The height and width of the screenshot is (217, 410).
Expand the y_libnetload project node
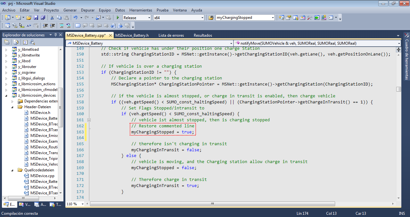click(6, 49)
